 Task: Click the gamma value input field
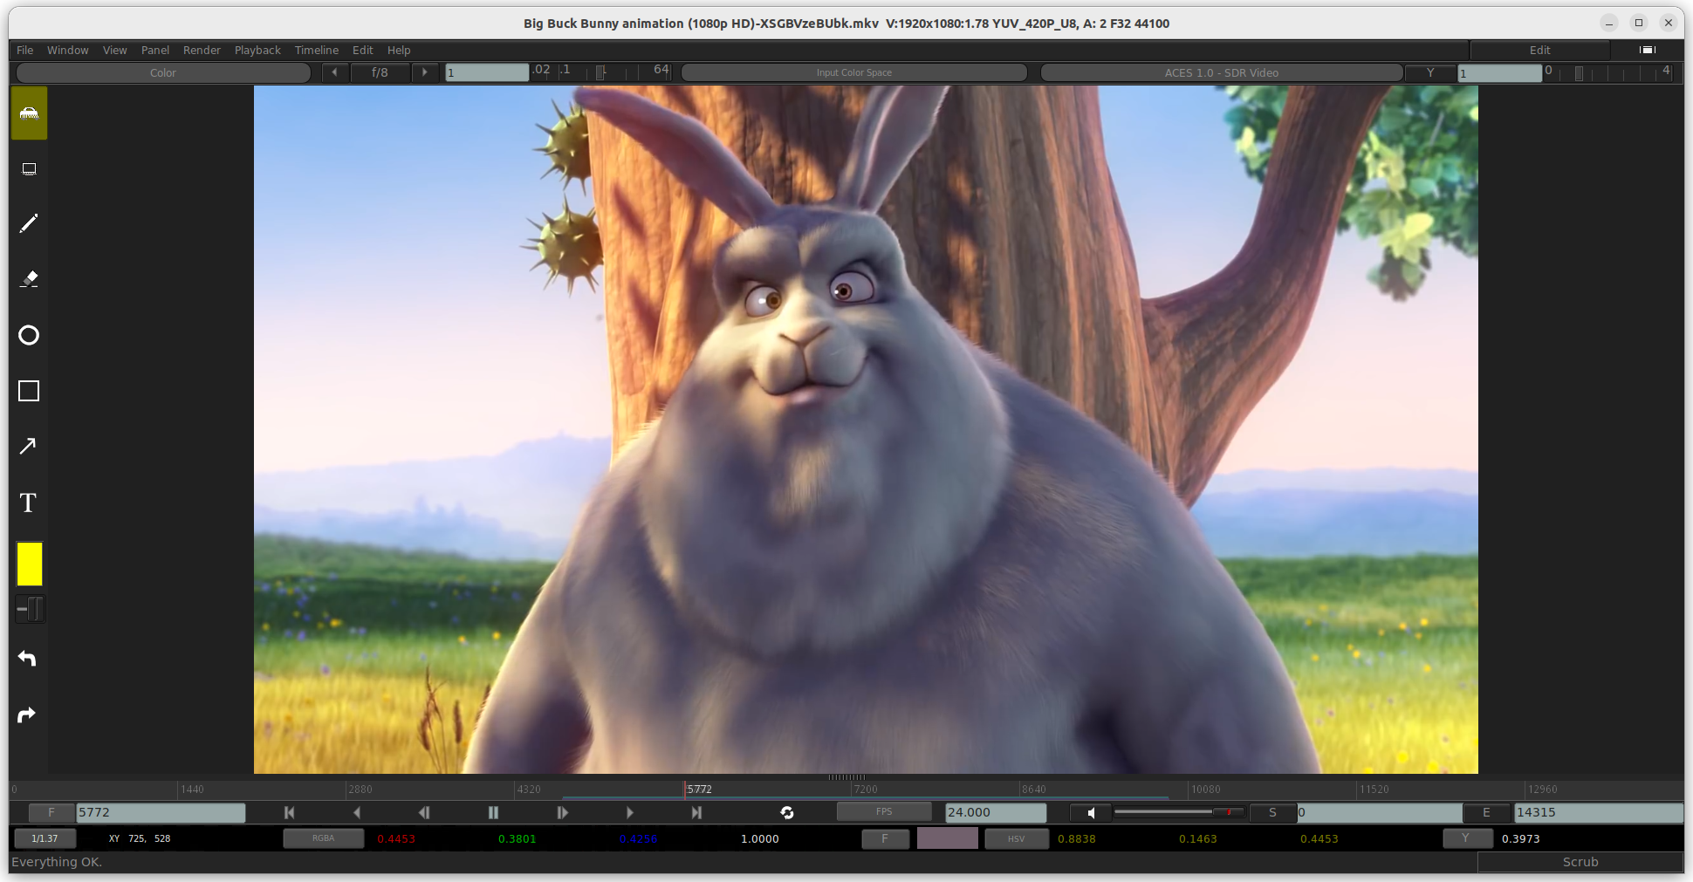pyautogui.click(x=1500, y=72)
